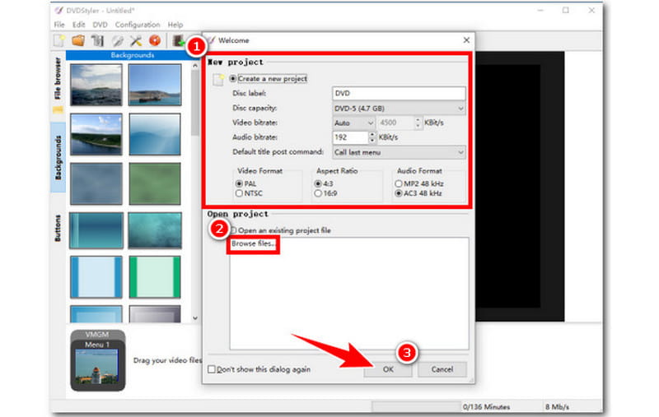Click backgrounds list scroll-up arrow
The width and height of the screenshot is (659, 417).
[x=195, y=66]
